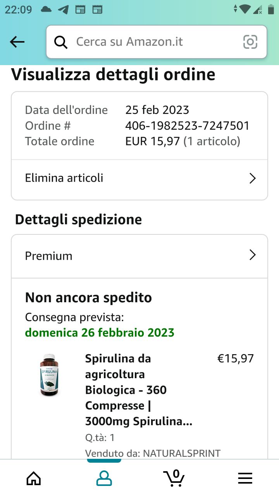Open the camera scan search icon
The image size is (279, 496).
(250, 42)
